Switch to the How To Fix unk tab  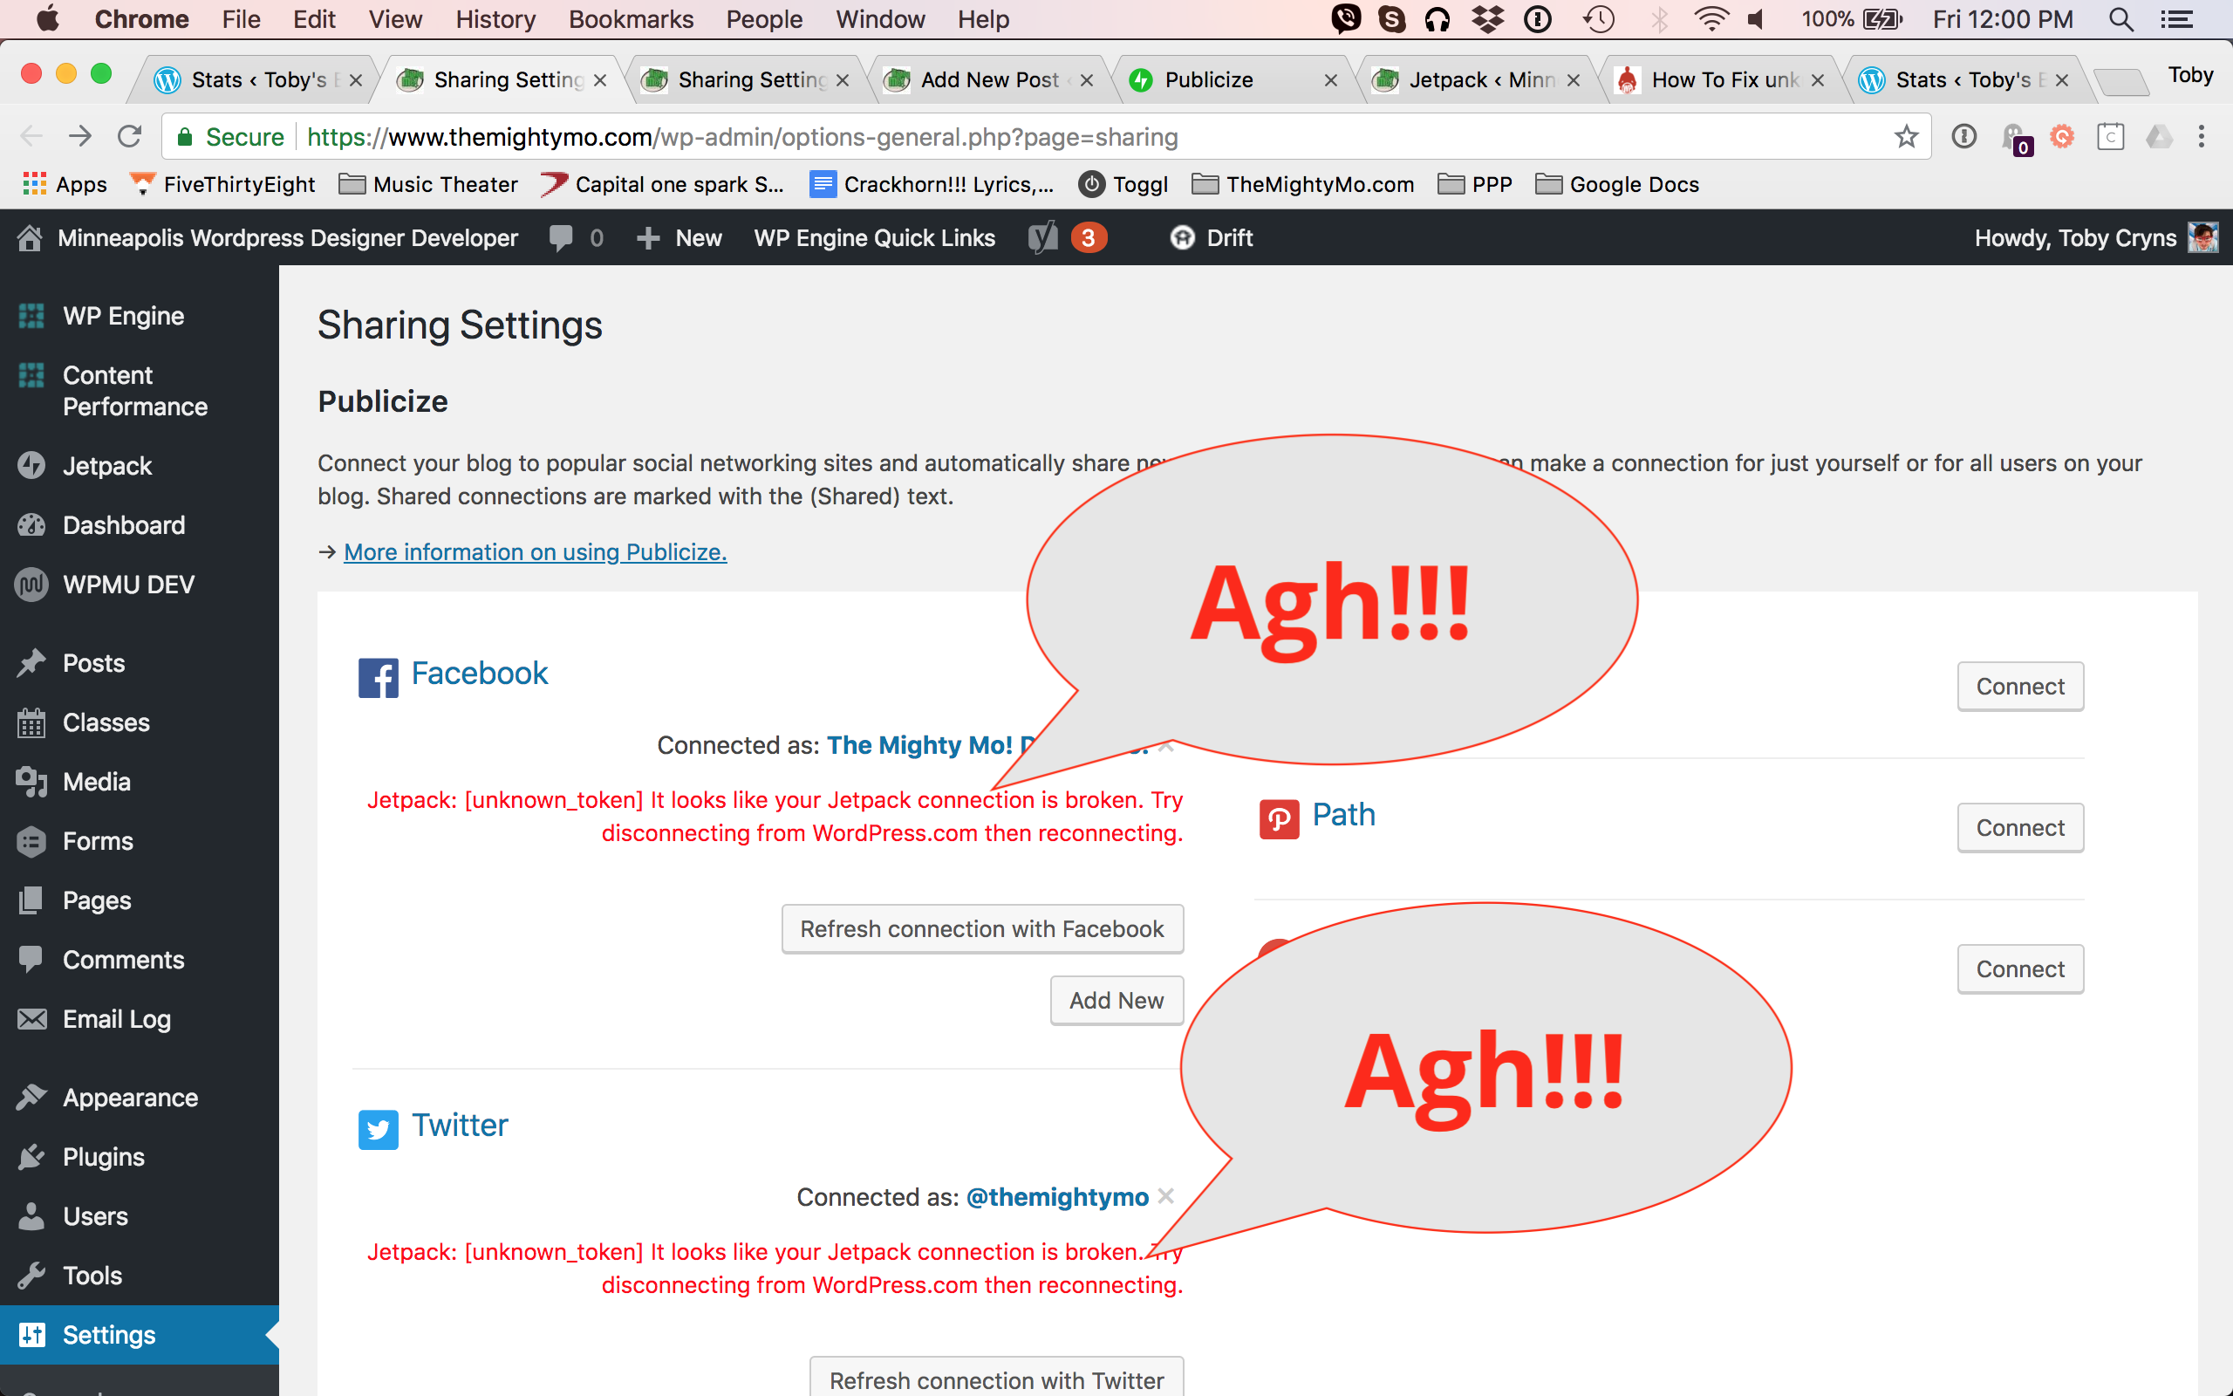[x=1722, y=80]
